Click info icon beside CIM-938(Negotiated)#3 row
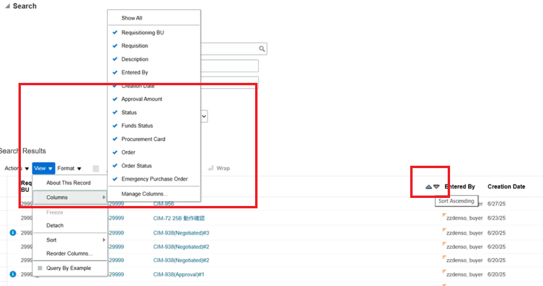This screenshot has width=543, height=286. click(x=13, y=233)
